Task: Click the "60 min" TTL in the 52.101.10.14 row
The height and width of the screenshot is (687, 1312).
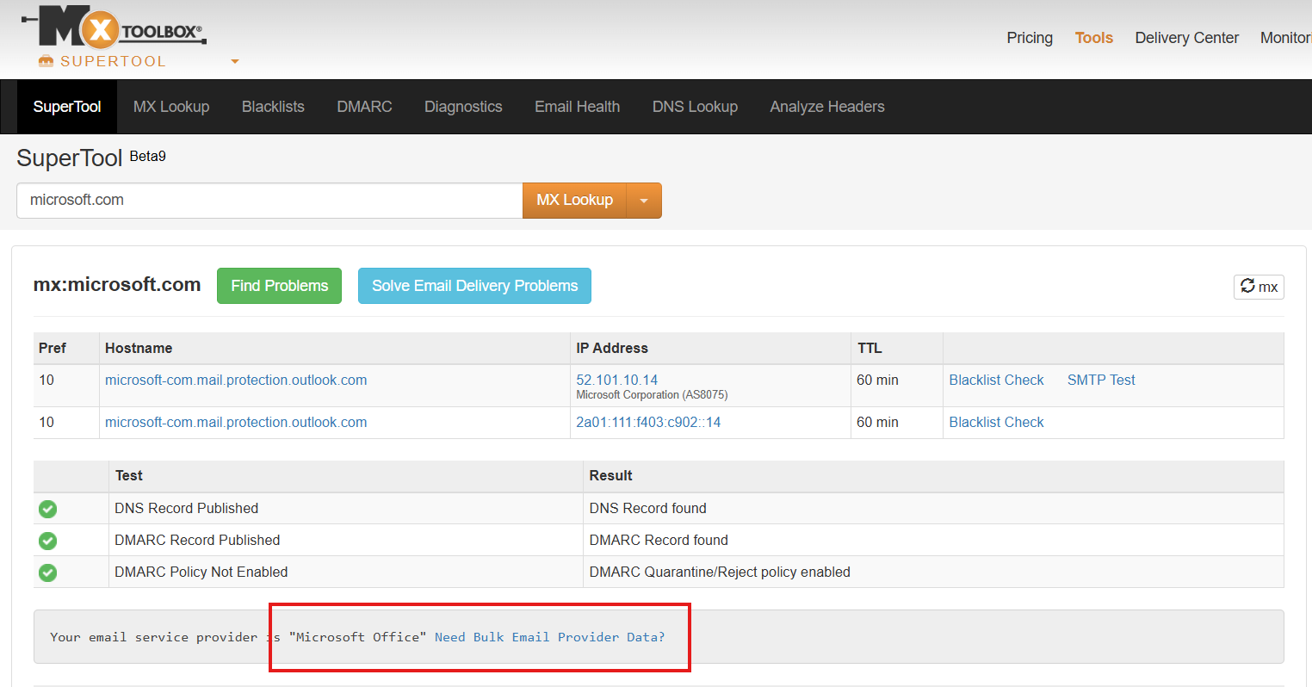Action: pos(877,380)
